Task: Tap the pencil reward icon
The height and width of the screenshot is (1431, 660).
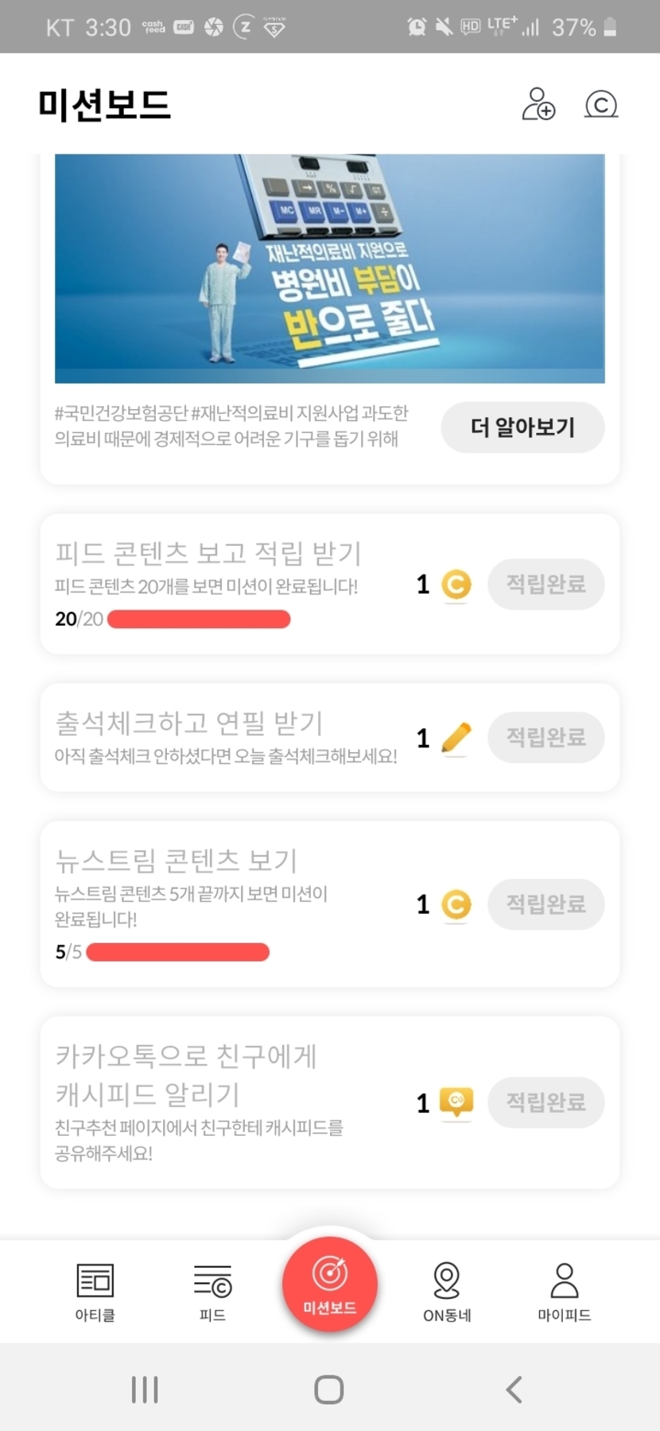Action: pyautogui.click(x=456, y=738)
